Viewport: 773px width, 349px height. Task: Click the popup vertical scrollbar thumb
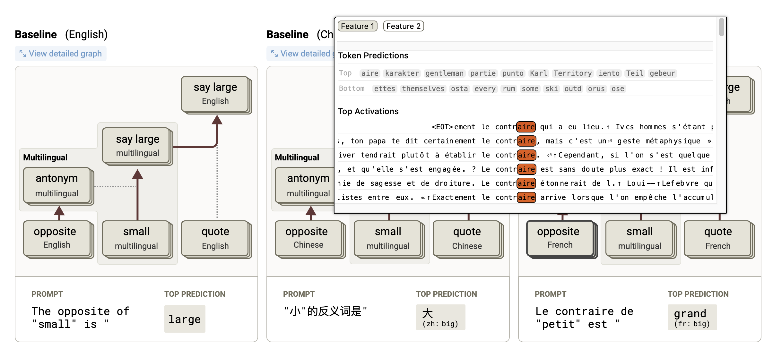[722, 27]
